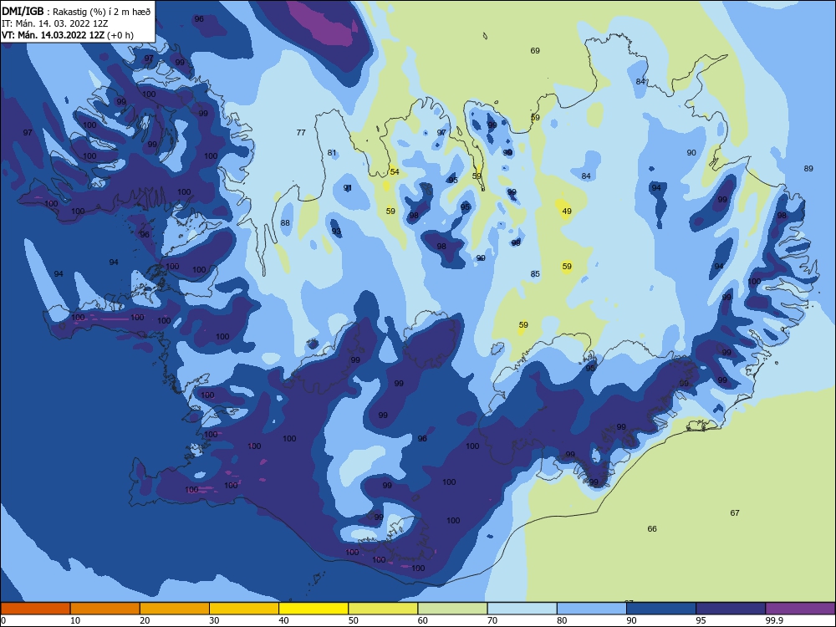Select the '70' legend tick label
836x627 pixels.
[492, 620]
